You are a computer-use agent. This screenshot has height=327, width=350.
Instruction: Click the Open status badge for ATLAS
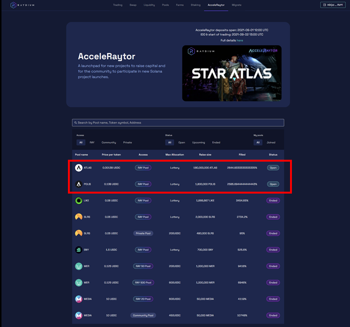273,168
